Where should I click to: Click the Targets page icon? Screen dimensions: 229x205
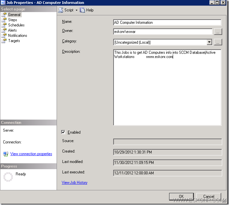(x=4, y=41)
